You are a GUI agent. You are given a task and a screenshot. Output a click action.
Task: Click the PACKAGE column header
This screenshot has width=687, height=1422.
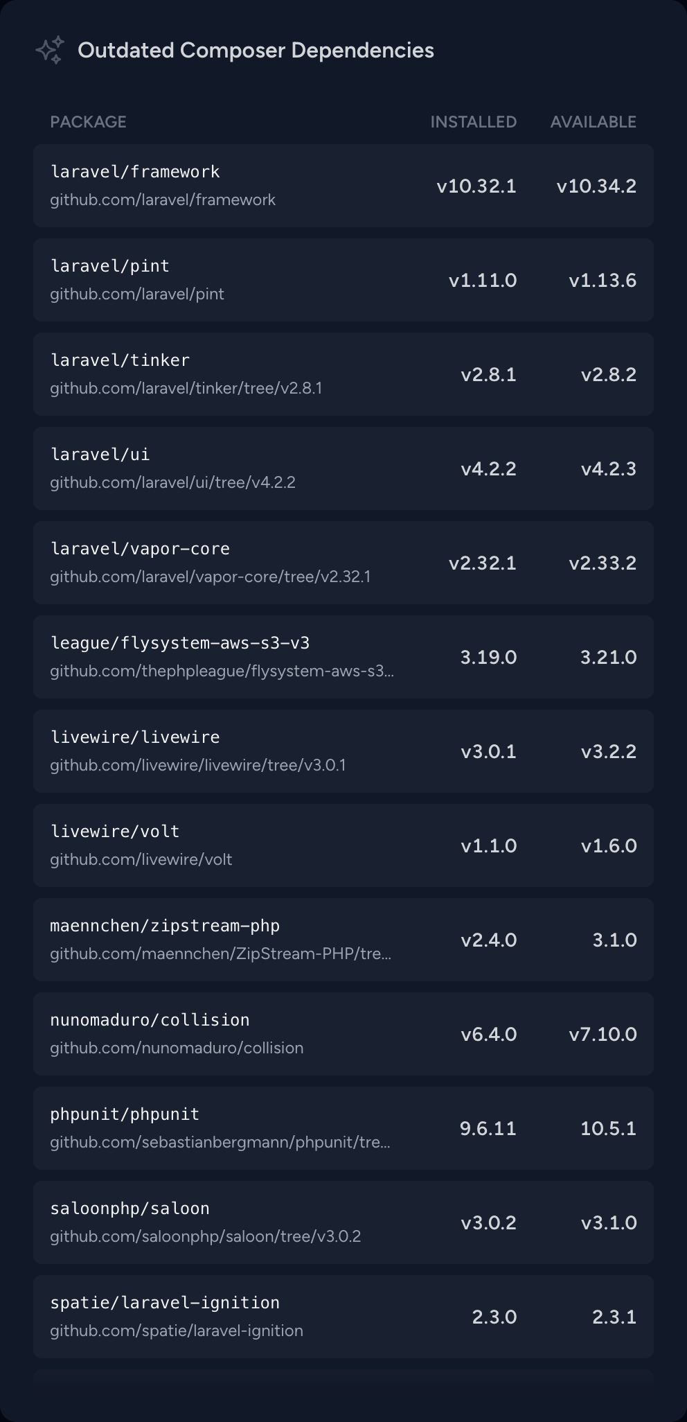point(88,122)
